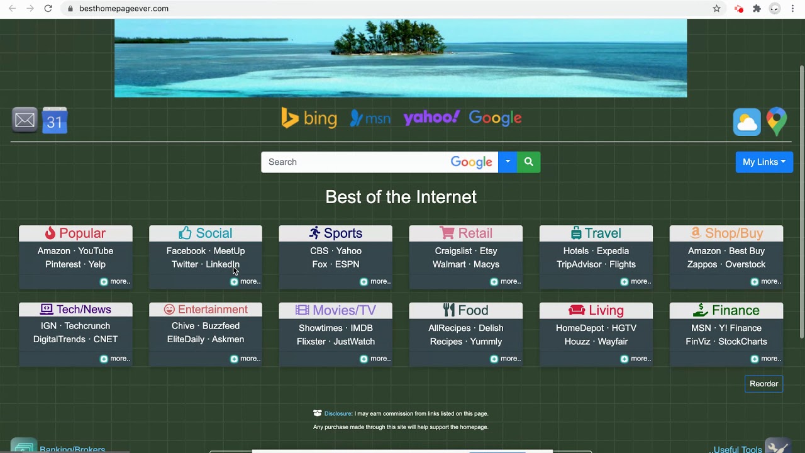Open the Facebook link in Social
Screen dimensions: 805x453
[x=186, y=251]
